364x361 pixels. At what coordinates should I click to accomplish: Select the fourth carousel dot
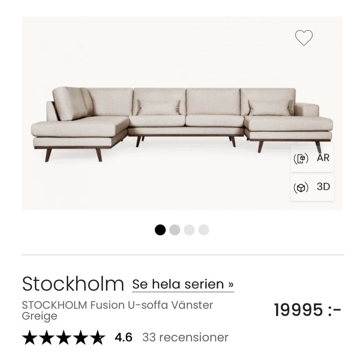click(x=203, y=229)
